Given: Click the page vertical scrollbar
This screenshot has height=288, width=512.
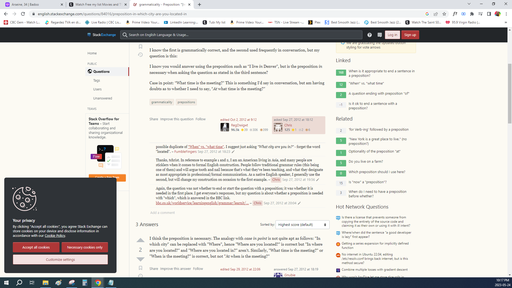Looking at the screenshot, I should [510, 93].
